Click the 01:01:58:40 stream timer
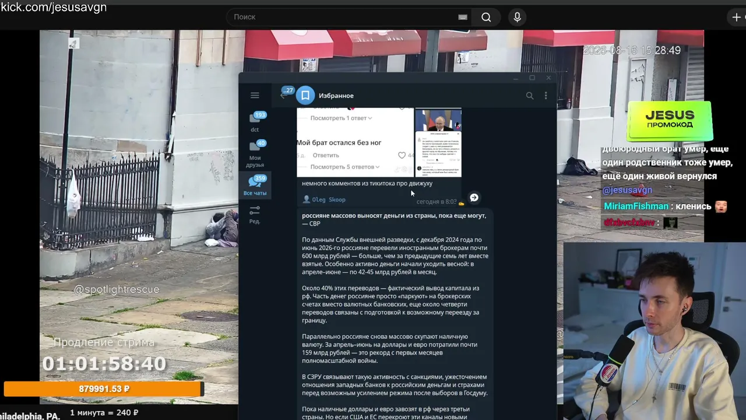 [104, 364]
